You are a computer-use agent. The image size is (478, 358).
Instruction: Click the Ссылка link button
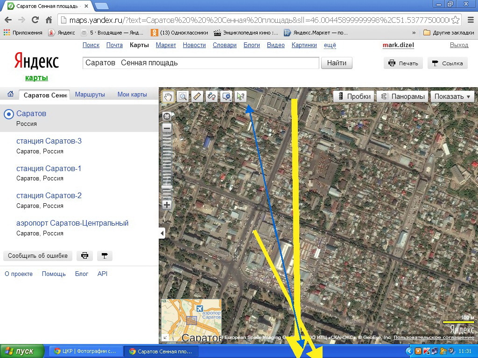pos(448,63)
